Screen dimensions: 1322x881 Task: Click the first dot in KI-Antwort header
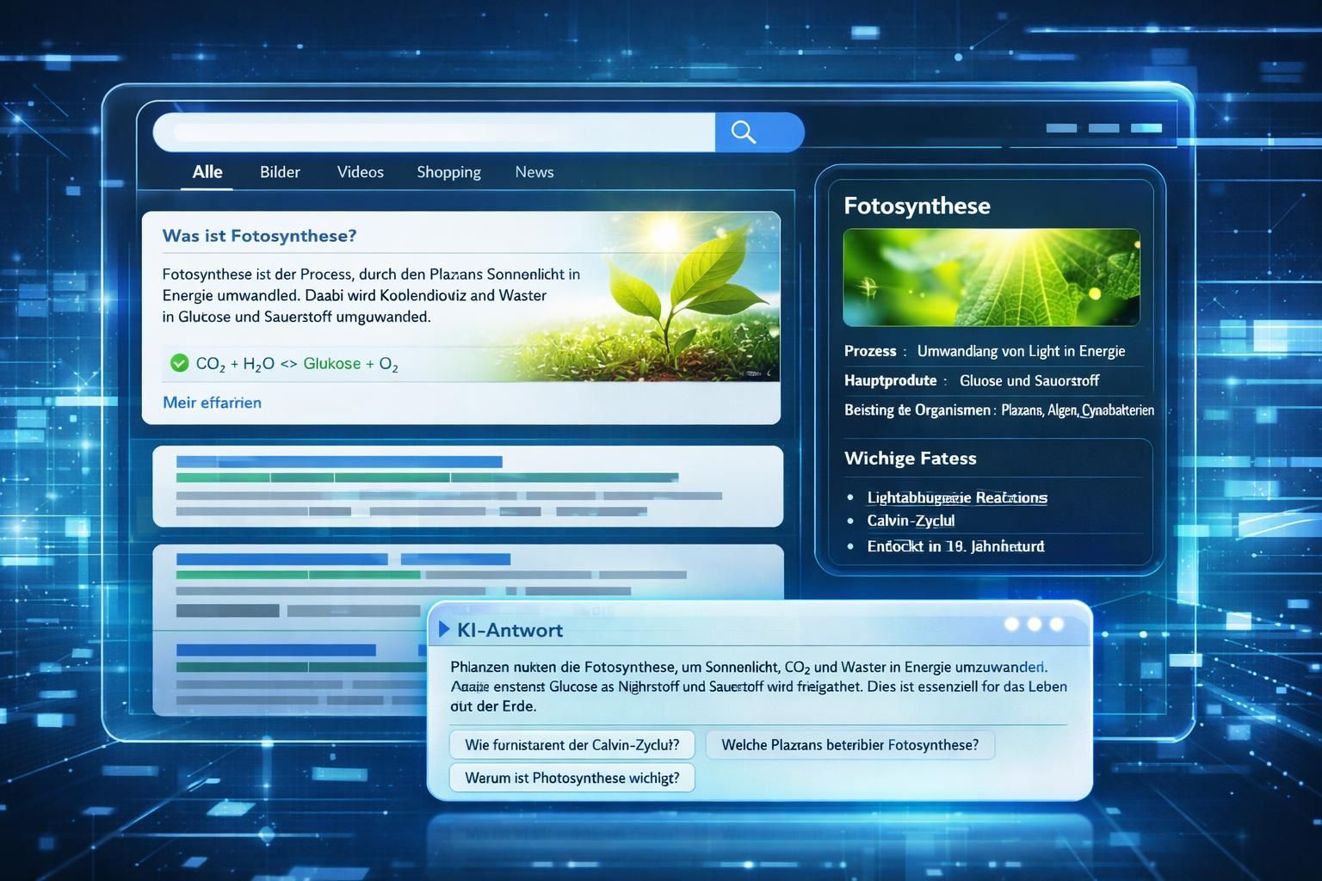1012,624
